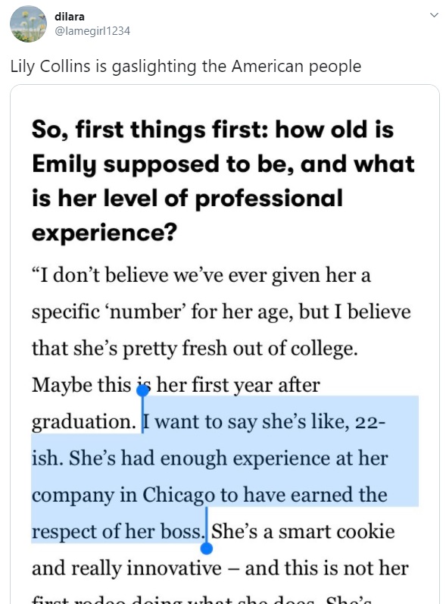Click 'Maybe this' at line start
The image size is (446, 604).
(x=81, y=385)
